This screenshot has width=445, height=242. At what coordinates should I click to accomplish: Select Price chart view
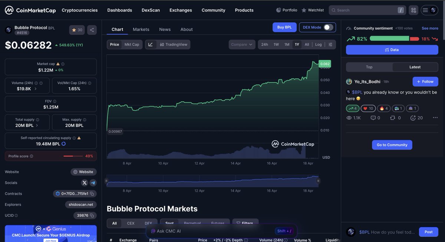click(x=115, y=45)
